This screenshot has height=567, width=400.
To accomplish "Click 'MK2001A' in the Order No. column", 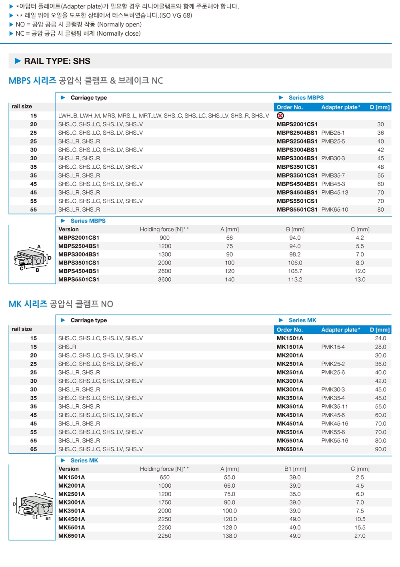I will 290,355.
